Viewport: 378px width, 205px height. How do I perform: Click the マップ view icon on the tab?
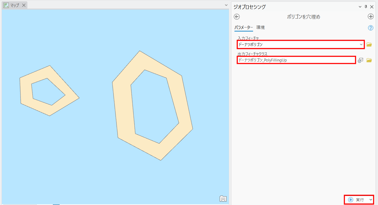point(6,5)
